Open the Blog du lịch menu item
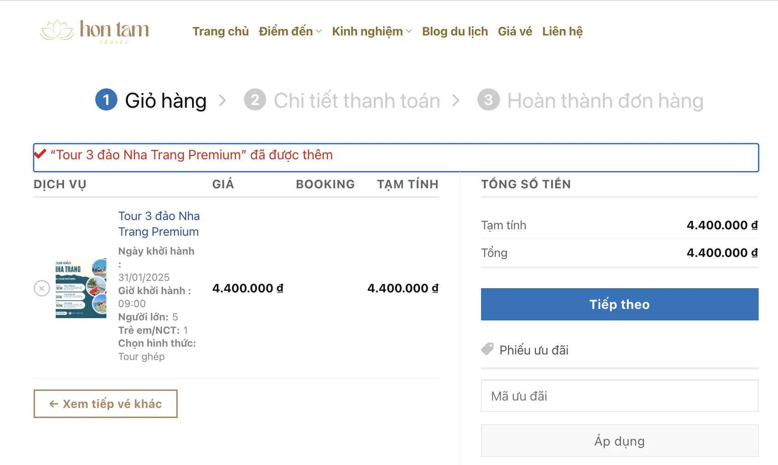The height and width of the screenshot is (465, 778). click(x=455, y=31)
